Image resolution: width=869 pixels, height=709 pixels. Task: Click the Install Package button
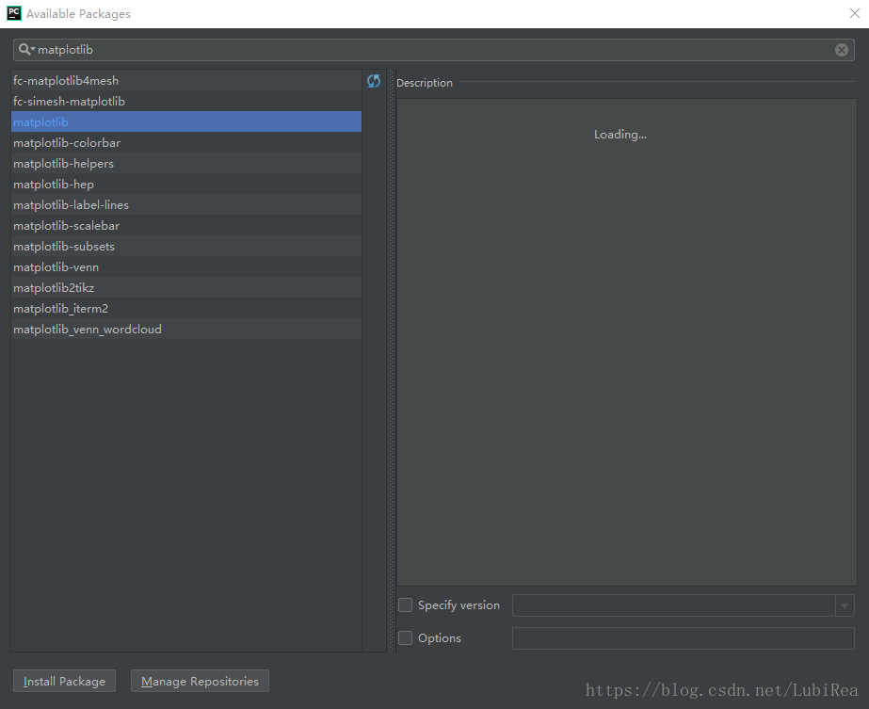coord(64,681)
